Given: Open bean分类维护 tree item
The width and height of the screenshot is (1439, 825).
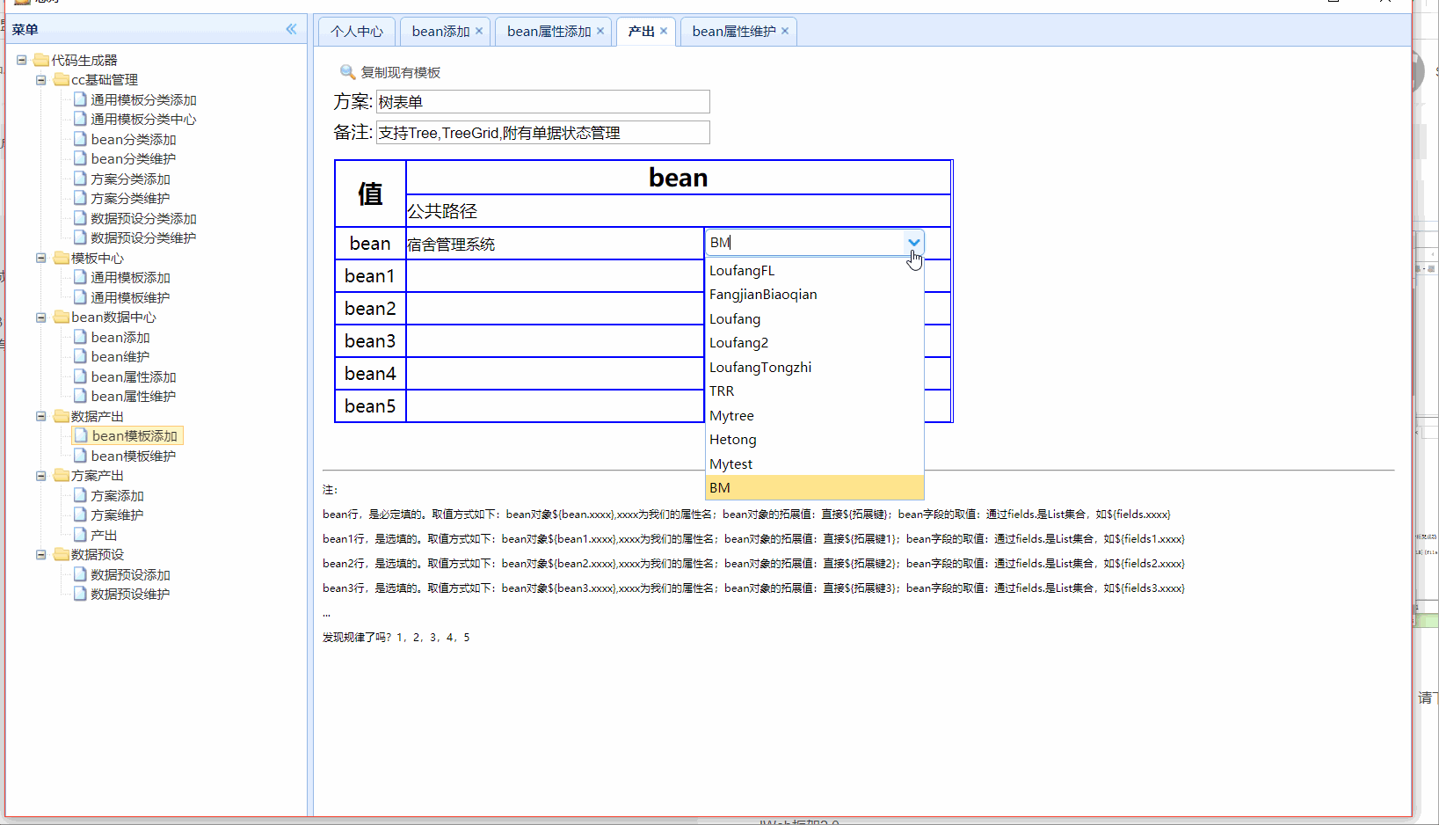Looking at the screenshot, I should pos(134,159).
